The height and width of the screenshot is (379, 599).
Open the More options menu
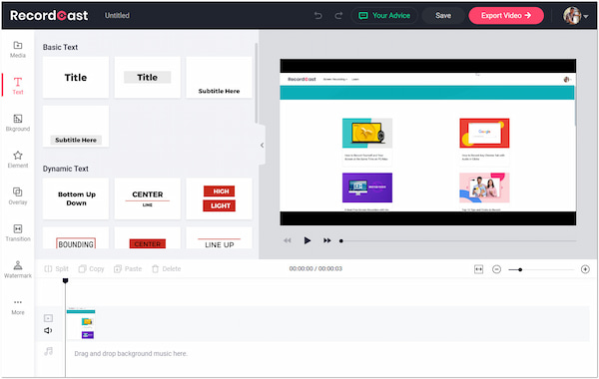tap(18, 306)
